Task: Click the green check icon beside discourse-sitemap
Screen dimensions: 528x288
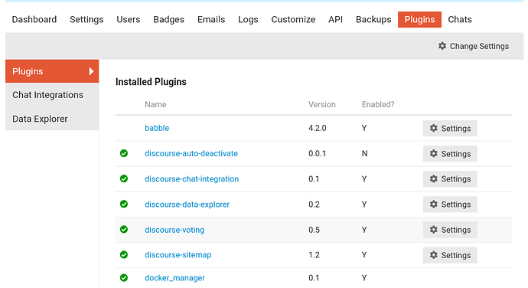Action: tap(124, 254)
